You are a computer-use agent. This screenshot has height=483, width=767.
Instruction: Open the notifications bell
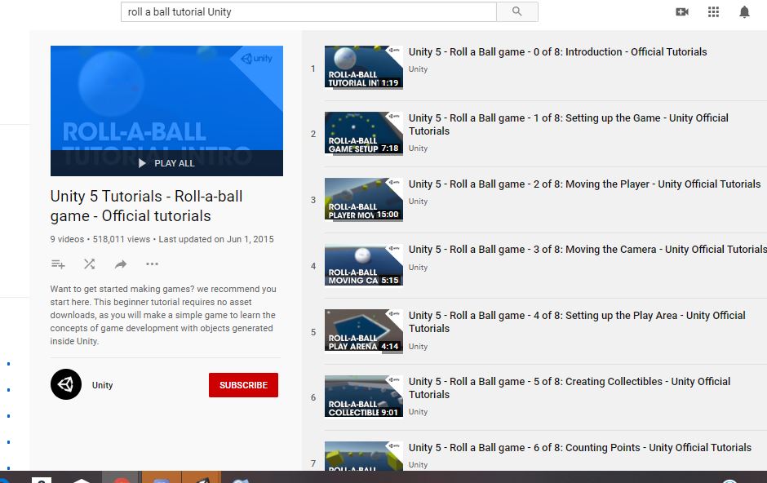pos(744,11)
